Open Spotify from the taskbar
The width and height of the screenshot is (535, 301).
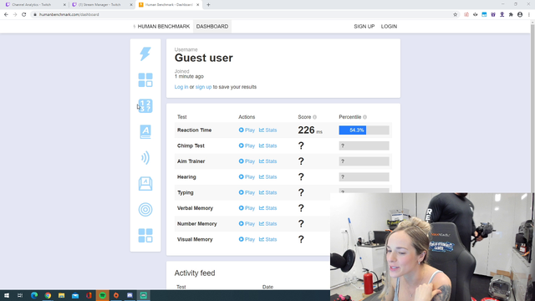click(102, 295)
